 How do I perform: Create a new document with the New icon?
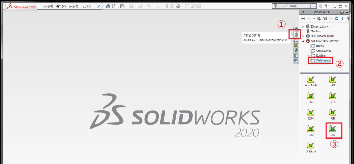click(114, 6)
